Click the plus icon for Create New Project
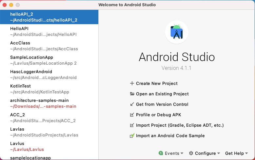 coord(132,83)
